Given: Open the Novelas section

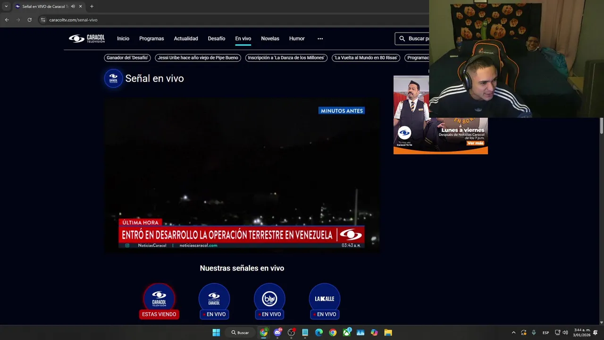Looking at the screenshot, I should [270, 39].
